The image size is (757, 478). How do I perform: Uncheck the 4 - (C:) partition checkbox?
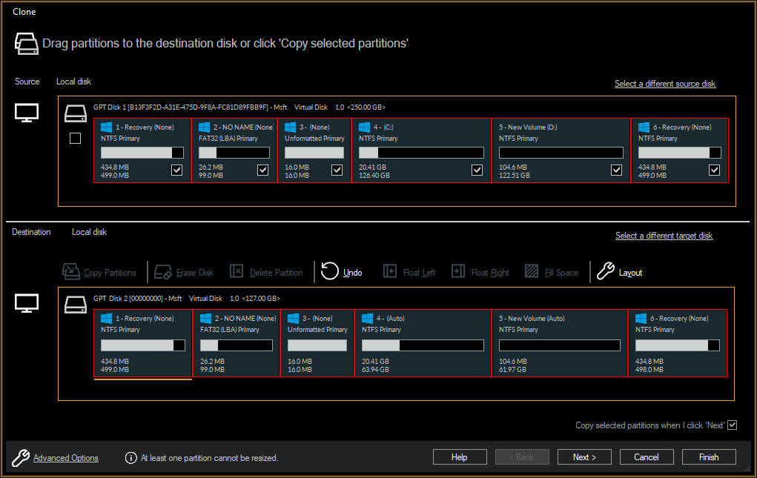(476, 170)
